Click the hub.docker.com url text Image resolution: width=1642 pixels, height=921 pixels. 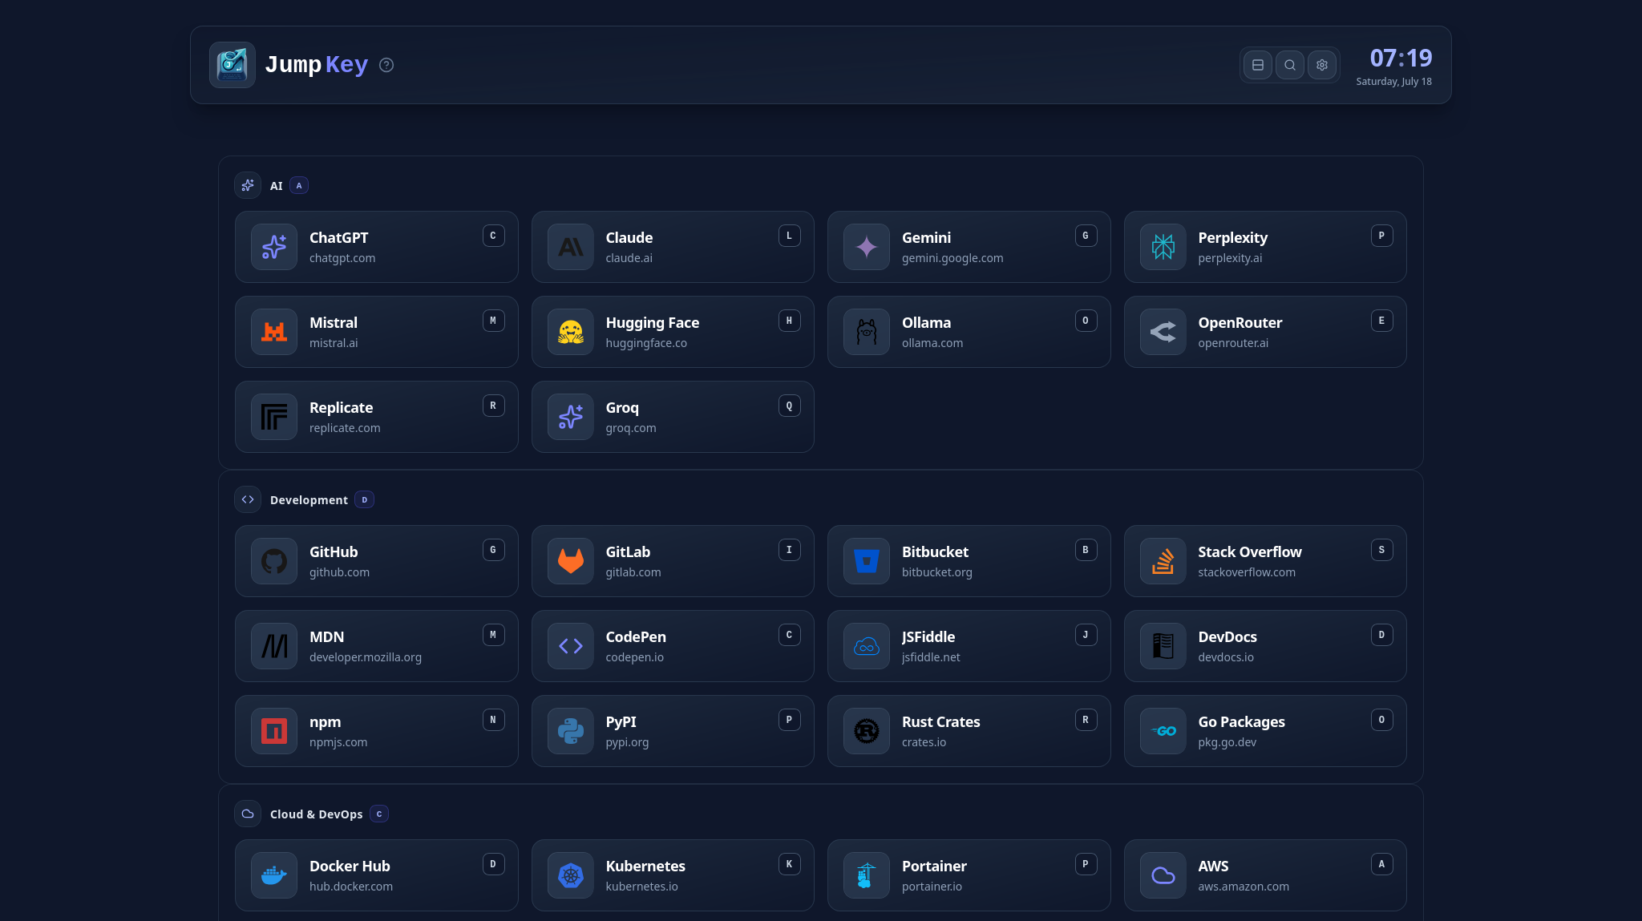351,887
